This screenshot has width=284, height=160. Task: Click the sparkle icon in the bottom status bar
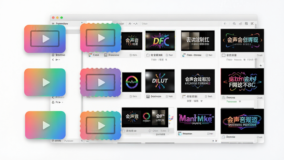coord(213,141)
